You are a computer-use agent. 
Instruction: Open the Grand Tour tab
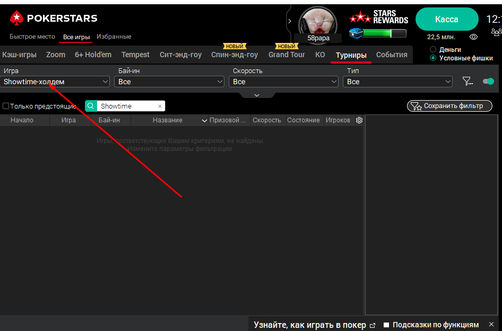(x=287, y=55)
